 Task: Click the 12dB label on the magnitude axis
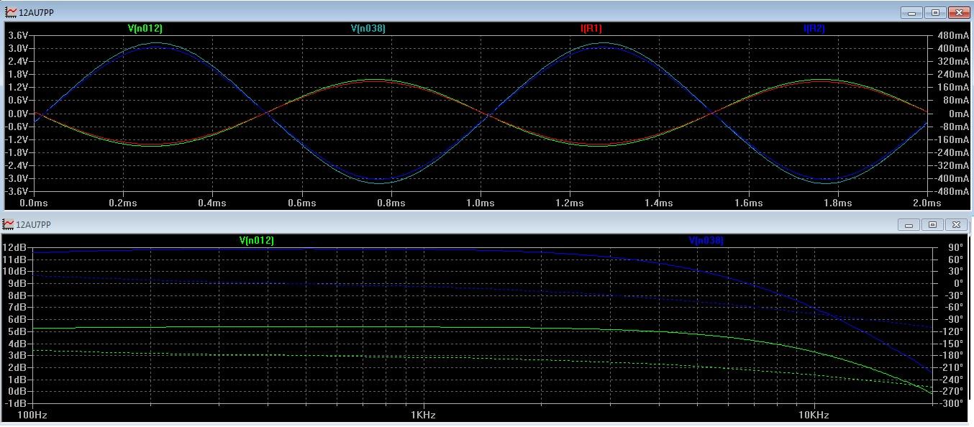(x=16, y=247)
